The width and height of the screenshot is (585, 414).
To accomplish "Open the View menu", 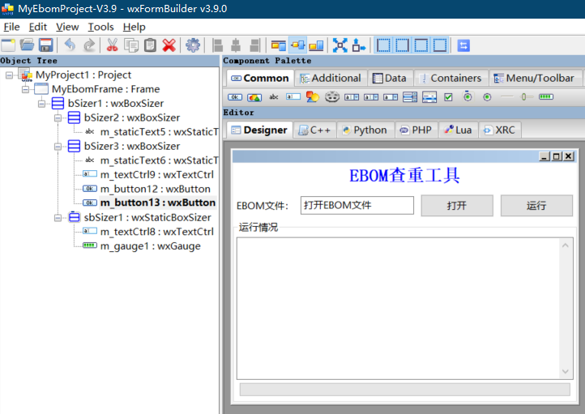I will [x=67, y=27].
